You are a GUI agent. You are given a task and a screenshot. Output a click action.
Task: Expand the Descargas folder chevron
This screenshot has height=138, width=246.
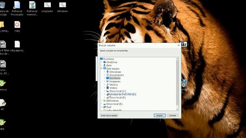(x=105, y=72)
